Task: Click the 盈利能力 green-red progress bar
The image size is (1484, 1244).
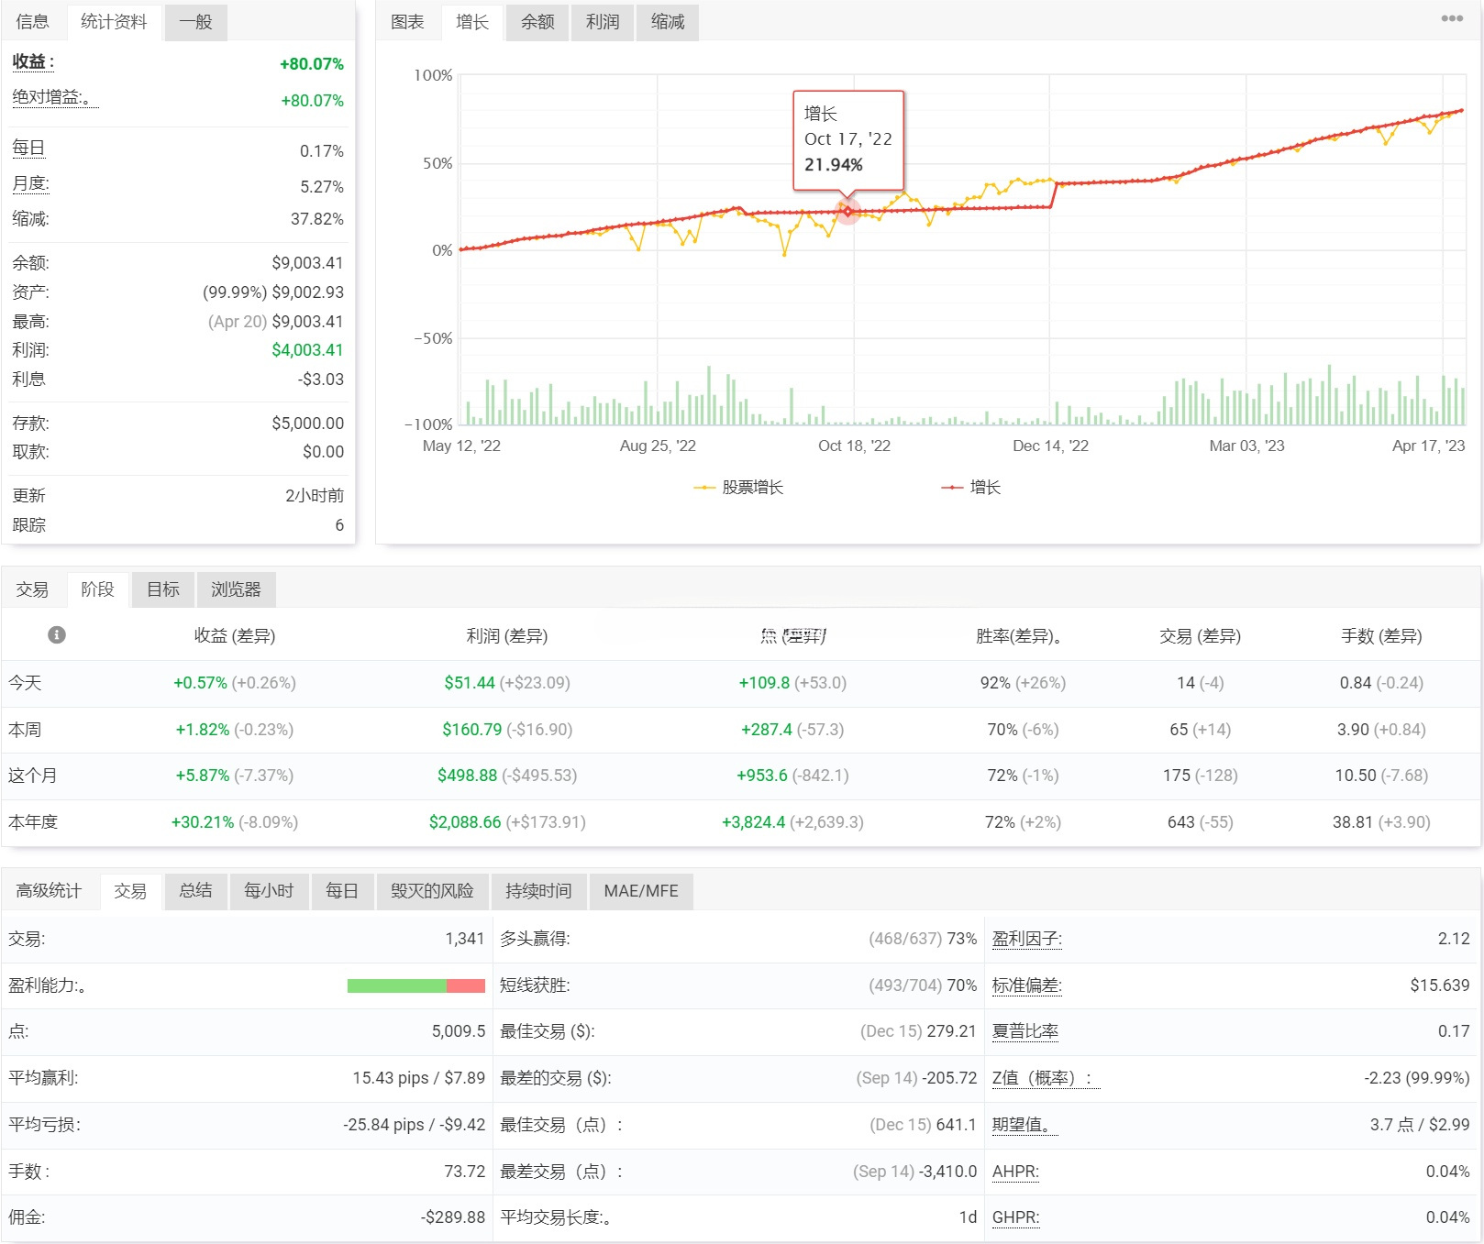Action: tap(415, 985)
